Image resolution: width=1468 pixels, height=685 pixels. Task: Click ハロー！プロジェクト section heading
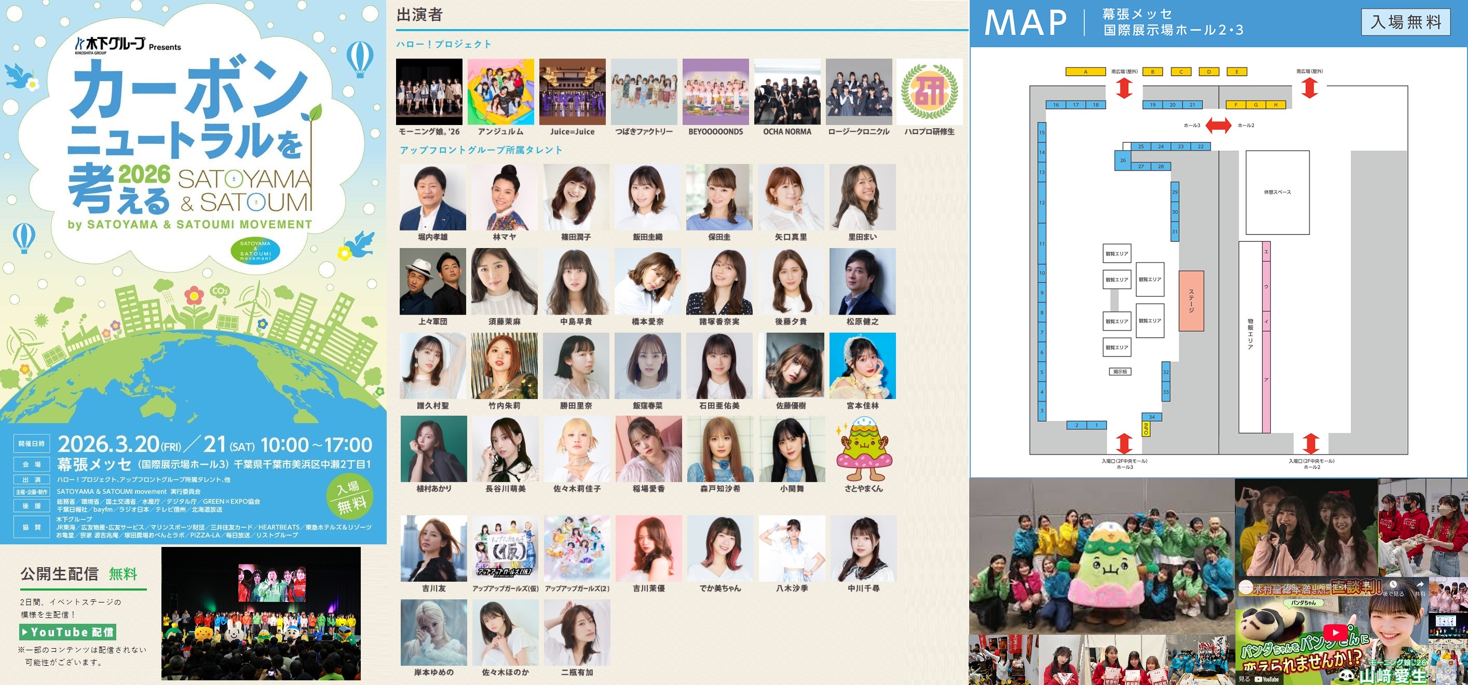coord(443,44)
